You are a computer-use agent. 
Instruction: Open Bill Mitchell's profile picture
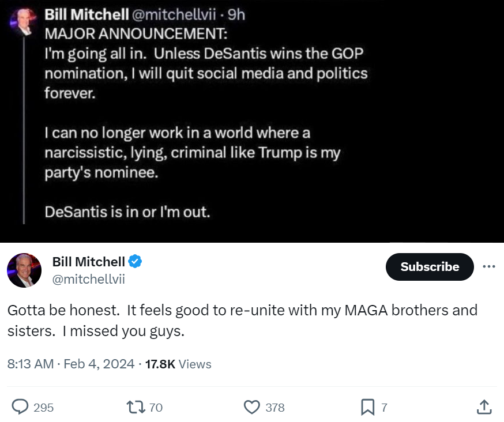(24, 270)
